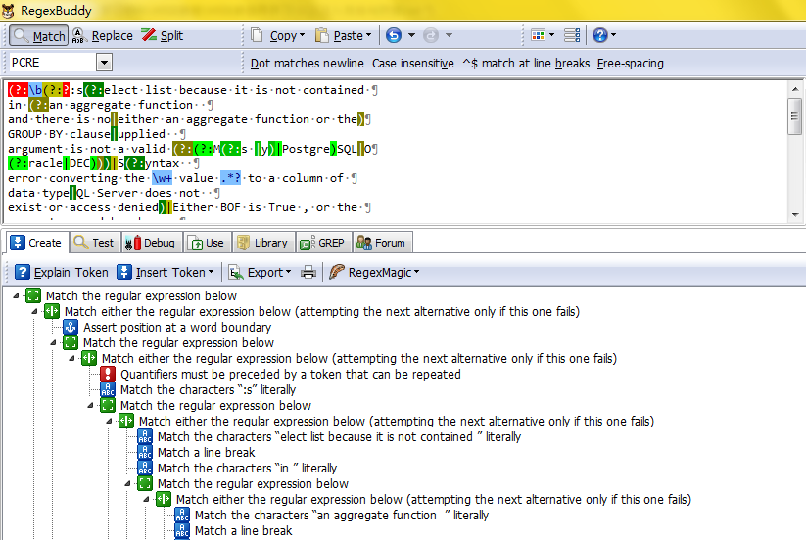Click the blue \w+ token
The height and width of the screenshot is (540, 806).
[x=162, y=178]
